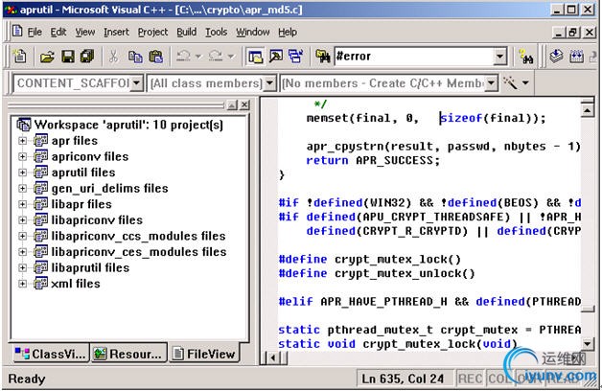This screenshot has width=602, height=391.
Task: Click the Save All icon
Action: click(87, 57)
